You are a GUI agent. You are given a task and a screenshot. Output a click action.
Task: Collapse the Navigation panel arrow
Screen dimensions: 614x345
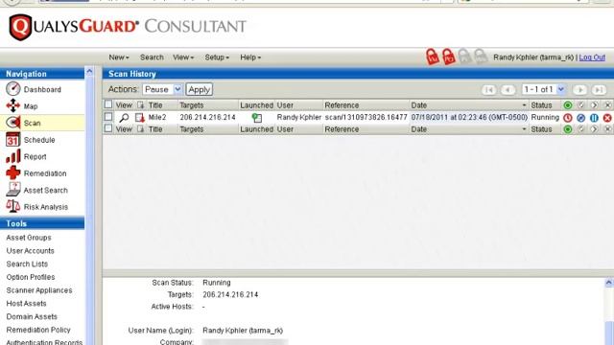[x=89, y=72]
